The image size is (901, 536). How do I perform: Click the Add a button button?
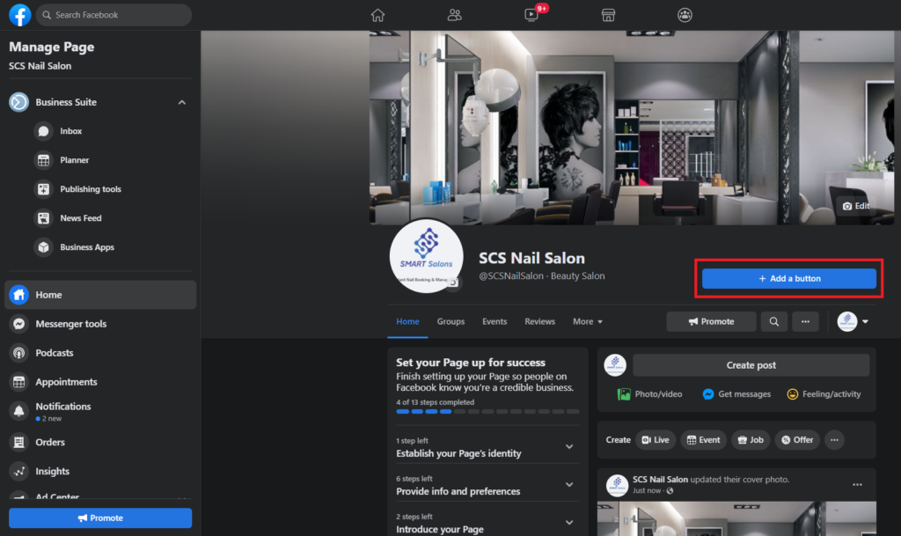click(789, 279)
